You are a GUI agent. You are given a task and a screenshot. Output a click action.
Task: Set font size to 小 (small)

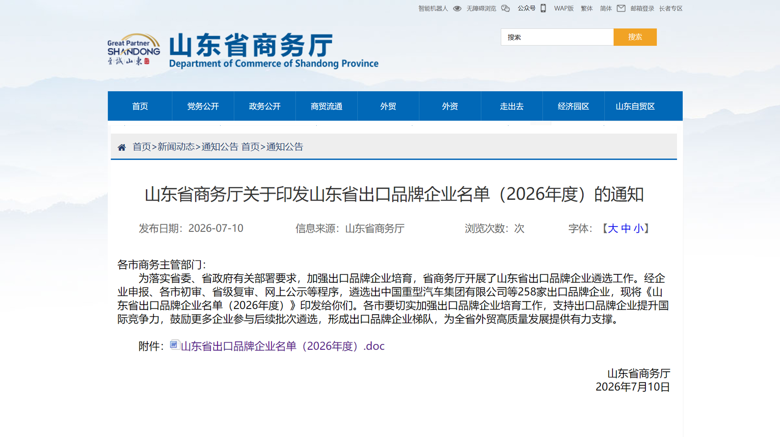coord(638,228)
